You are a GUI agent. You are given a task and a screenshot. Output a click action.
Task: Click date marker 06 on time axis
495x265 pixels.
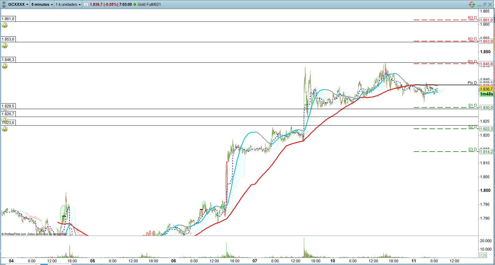pyautogui.click(x=173, y=261)
